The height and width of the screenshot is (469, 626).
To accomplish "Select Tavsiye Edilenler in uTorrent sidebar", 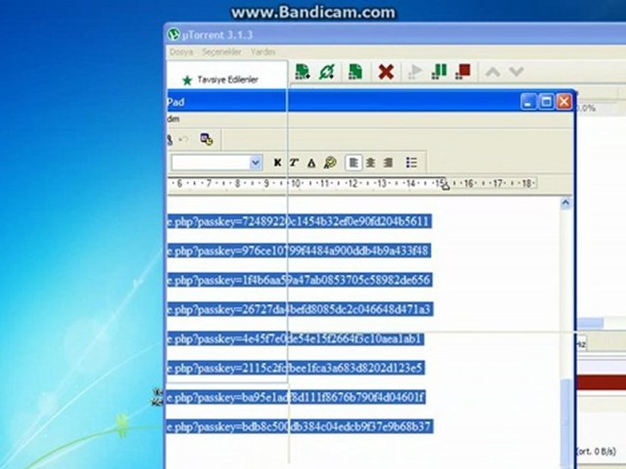I will click(x=228, y=79).
